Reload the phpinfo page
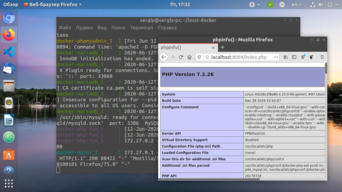 (181, 57)
